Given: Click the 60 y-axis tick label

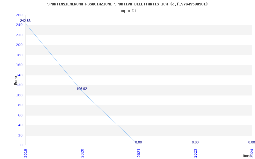Looking at the screenshot, I should click(x=20, y=115).
